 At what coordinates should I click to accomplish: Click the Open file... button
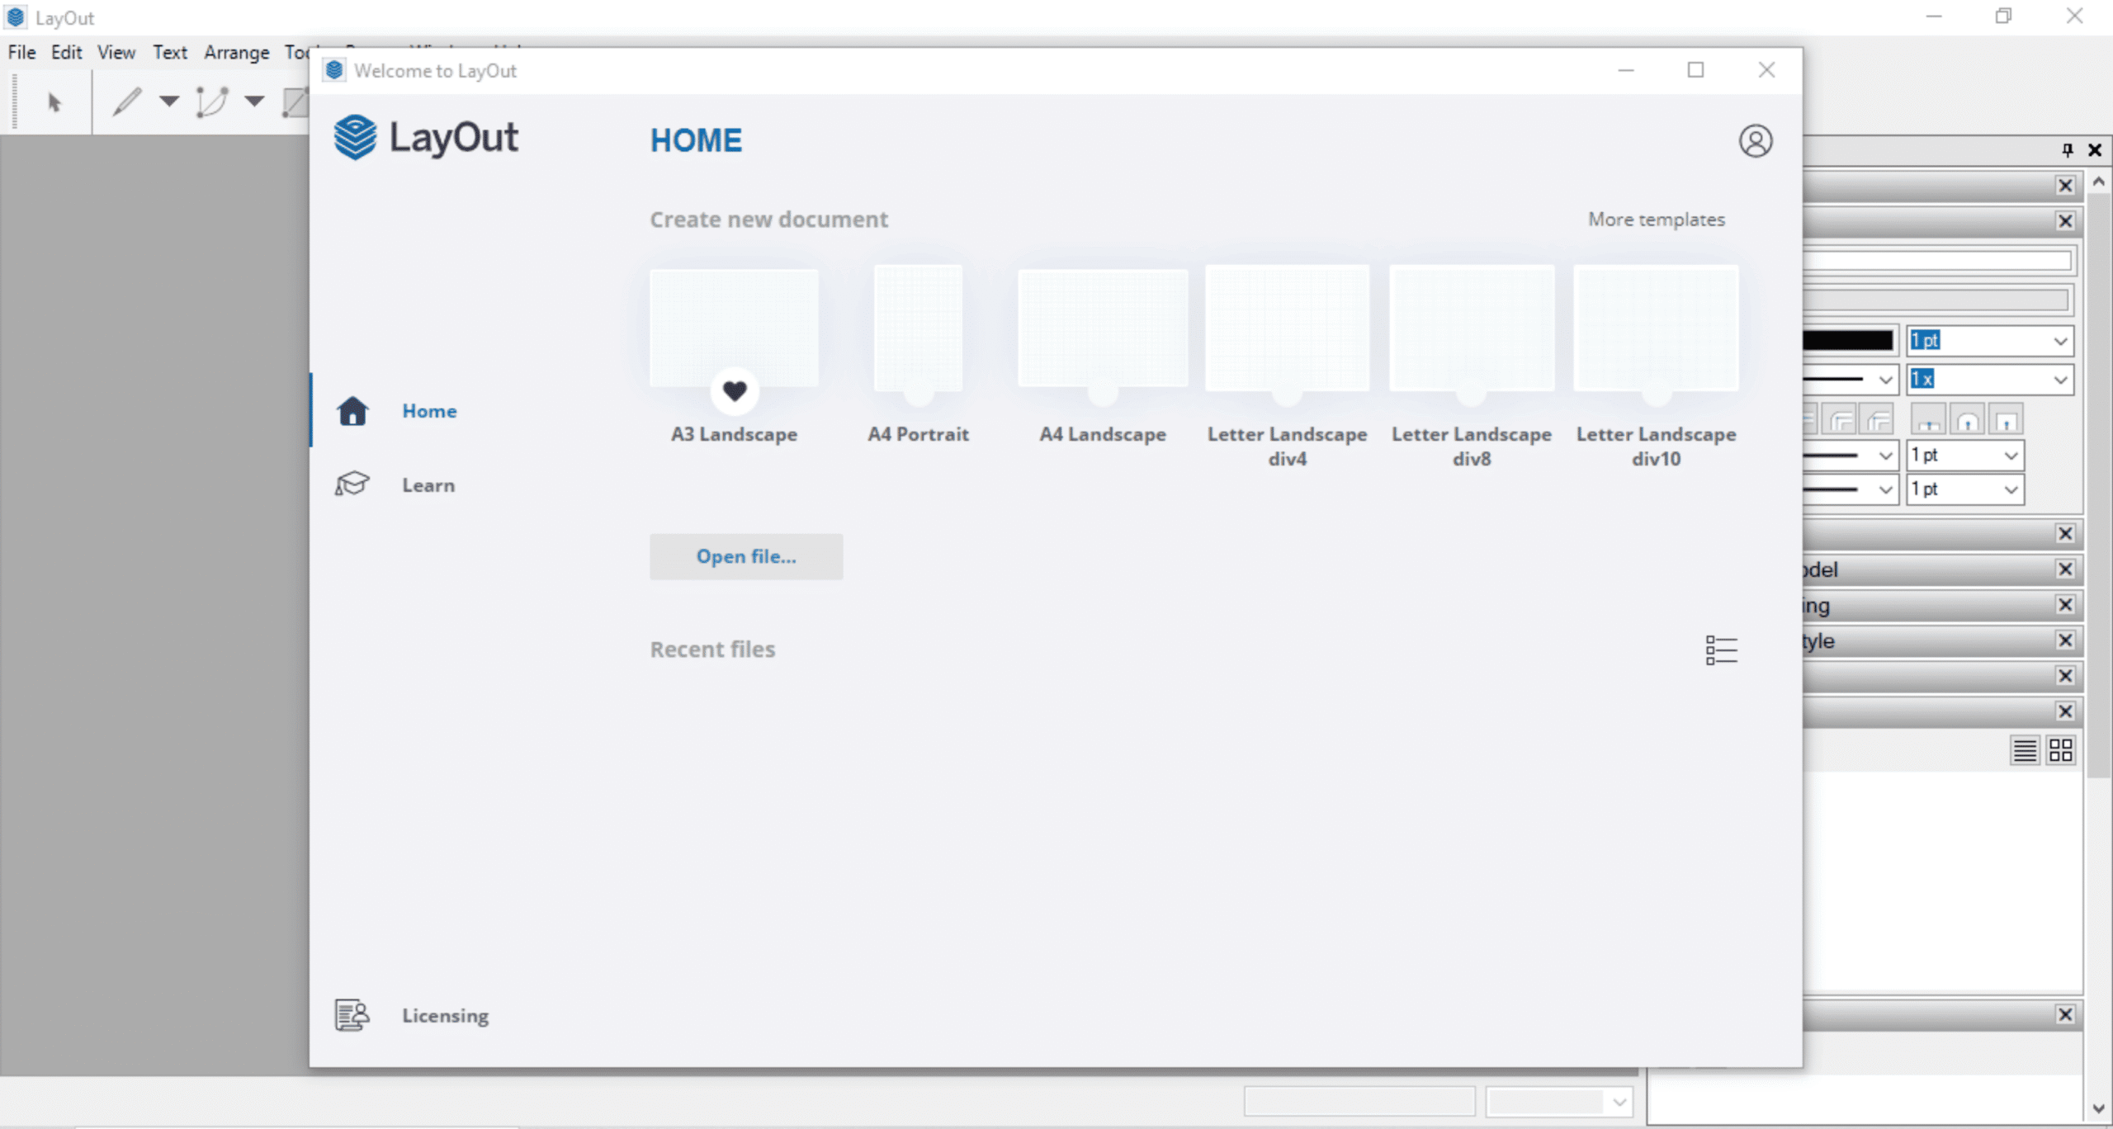point(746,556)
